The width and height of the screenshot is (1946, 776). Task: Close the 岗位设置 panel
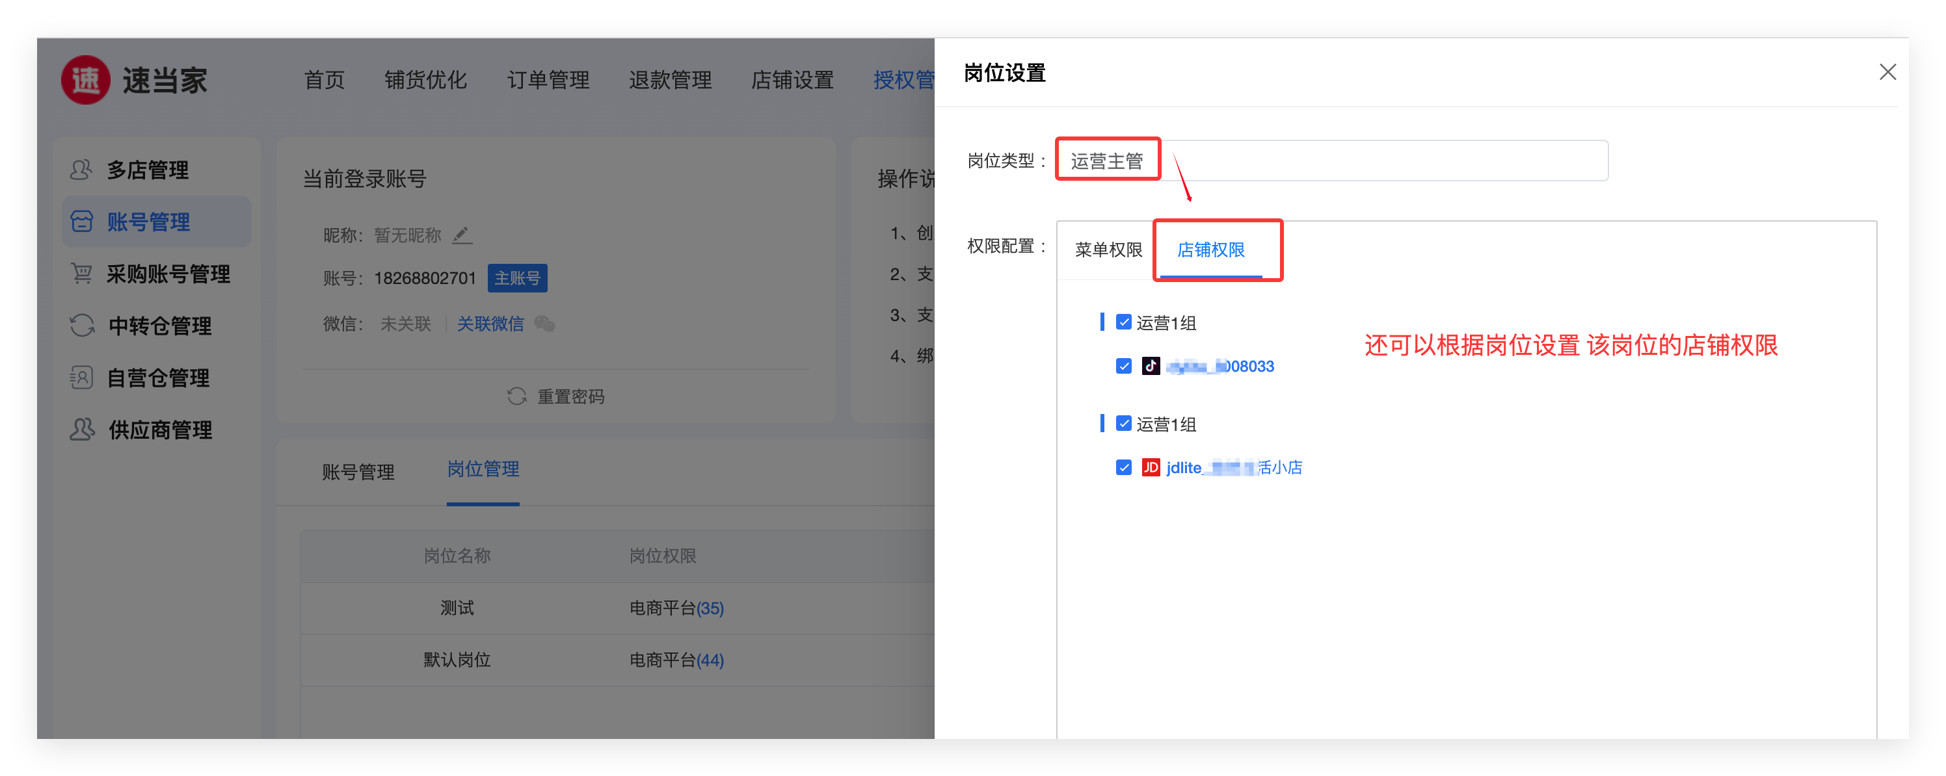1887,73
